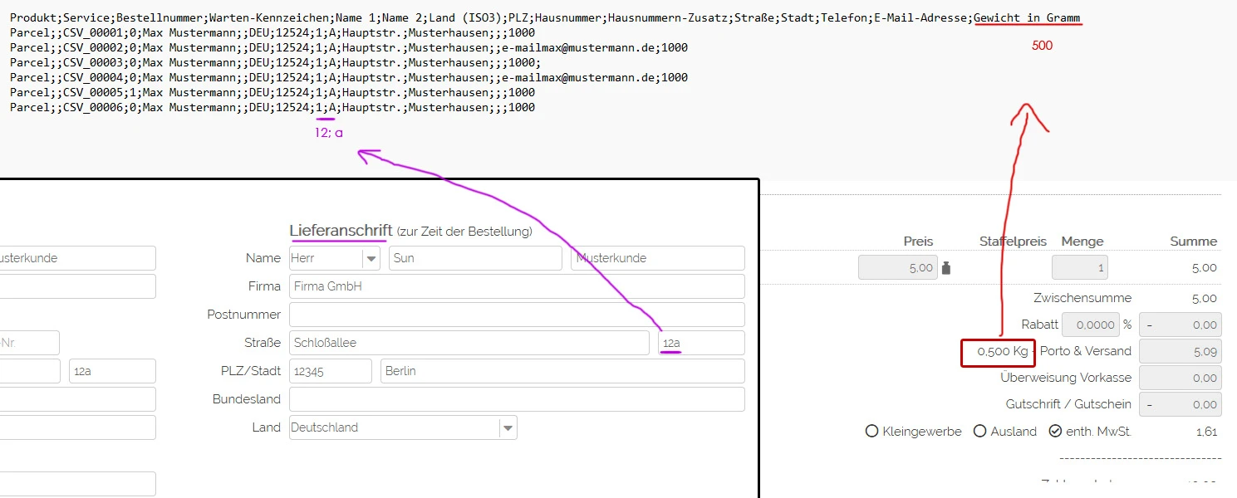The height and width of the screenshot is (498, 1237).
Task: Select the Gutschrift / Gutschein amount field
Action: click(1180, 404)
